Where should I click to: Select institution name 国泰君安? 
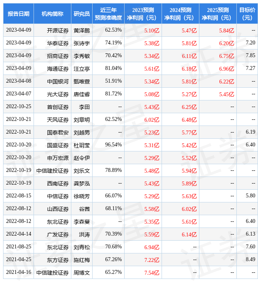[x=58, y=133]
